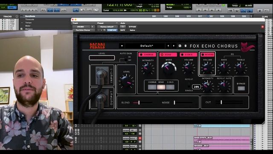
Task: Click the COMPARE button
Action: coord(112,30)
